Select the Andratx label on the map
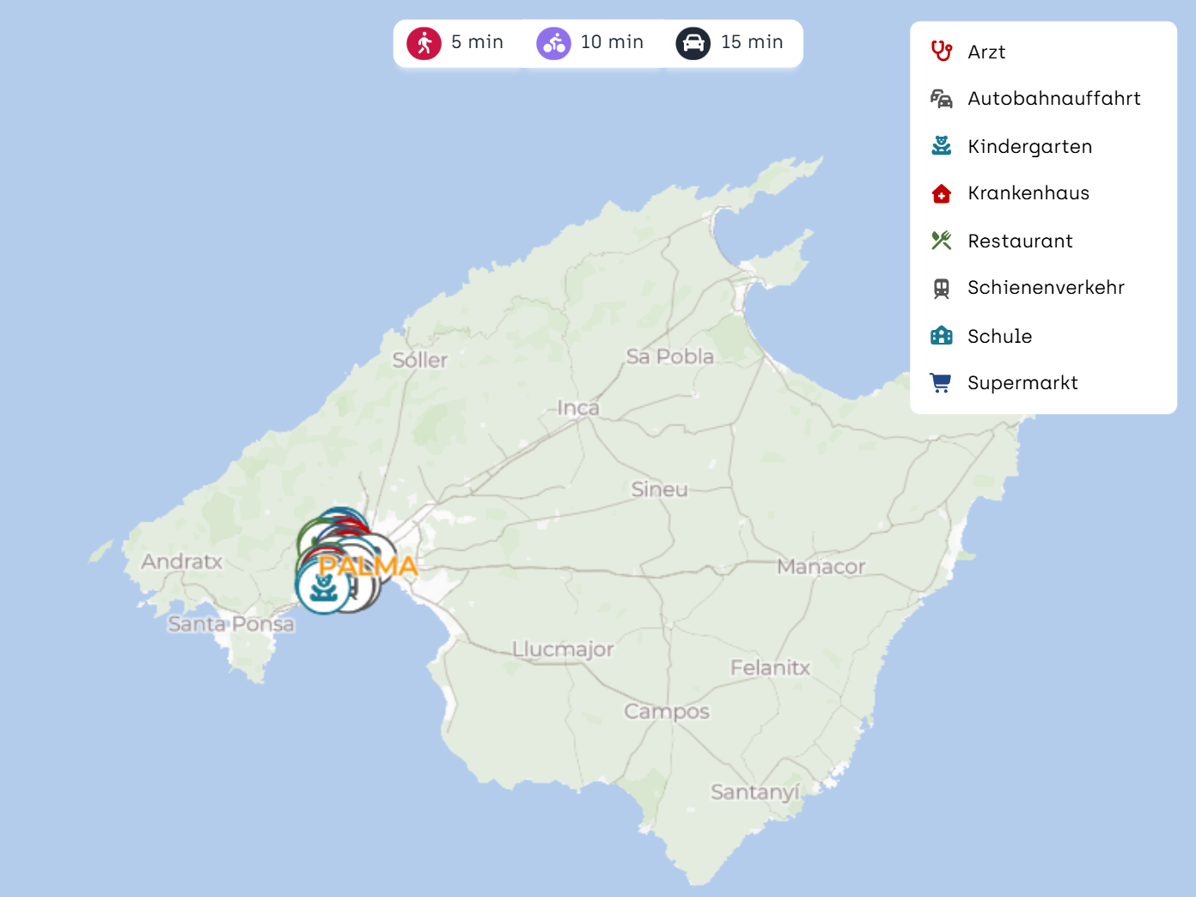Viewport: 1196px width, 897px height. (x=182, y=562)
